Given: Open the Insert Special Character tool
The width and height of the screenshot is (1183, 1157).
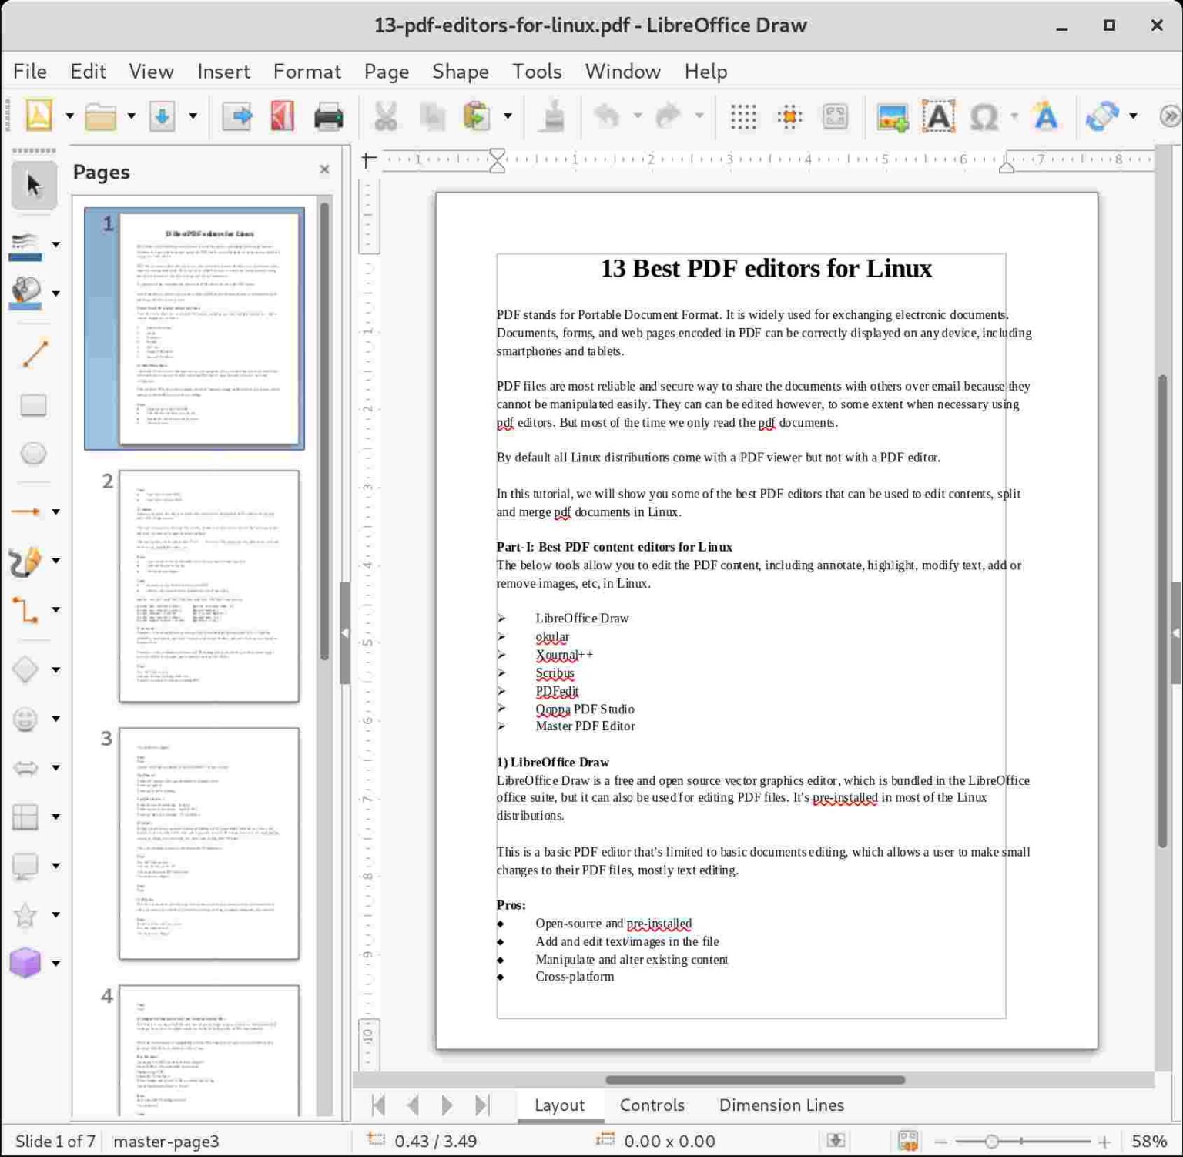Looking at the screenshot, I should [984, 116].
